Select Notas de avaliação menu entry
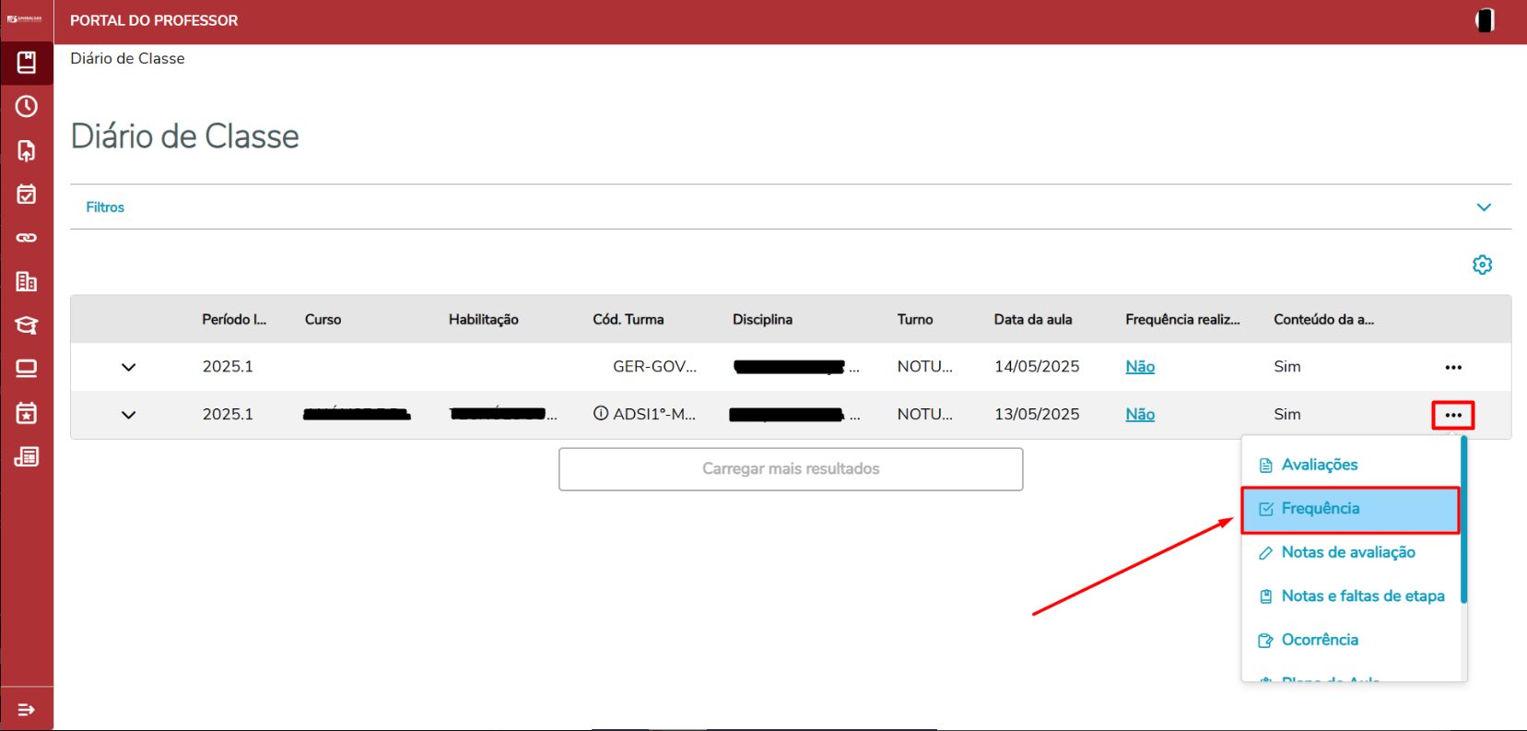 (1347, 552)
